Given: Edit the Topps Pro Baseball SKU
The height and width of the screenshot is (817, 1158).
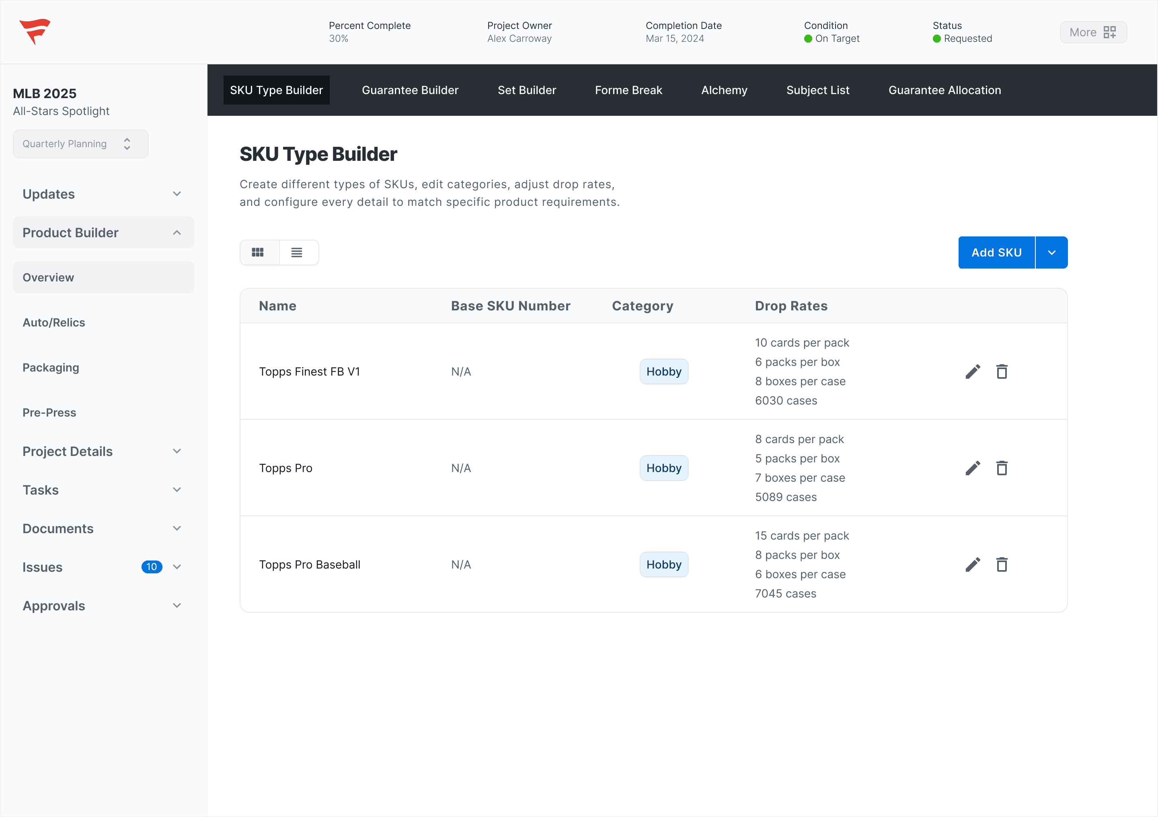Looking at the screenshot, I should pos(972,565).
